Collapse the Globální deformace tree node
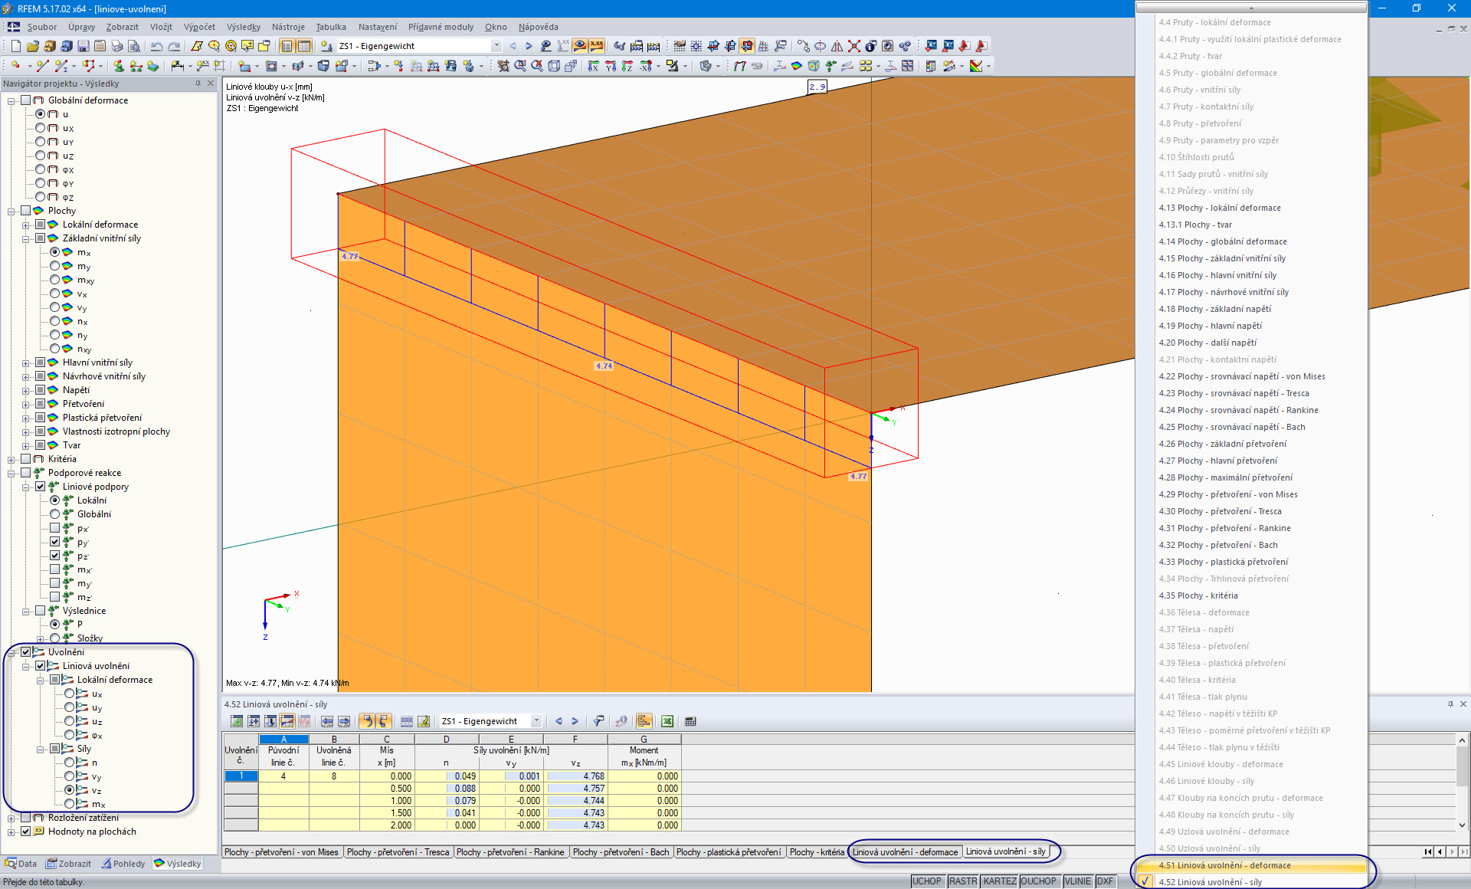1471x889 pixels. [x=11, y=100]
